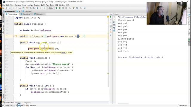Click Run with Coverage icon
The width and height of the screenshot is (191, 107).
(63, 8)
